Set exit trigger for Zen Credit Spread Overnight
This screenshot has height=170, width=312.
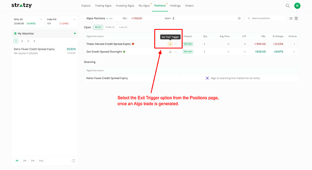tap(170, 52)
